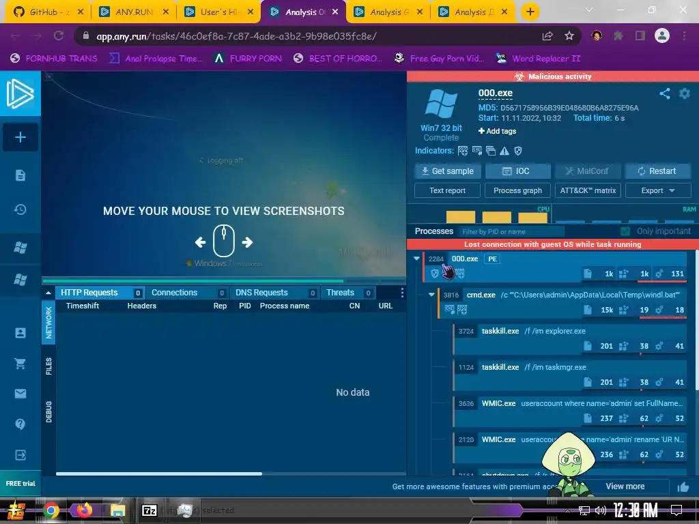Click the Filter by PID or name field
The image size is (699, 524).
[x=511, y=232]
